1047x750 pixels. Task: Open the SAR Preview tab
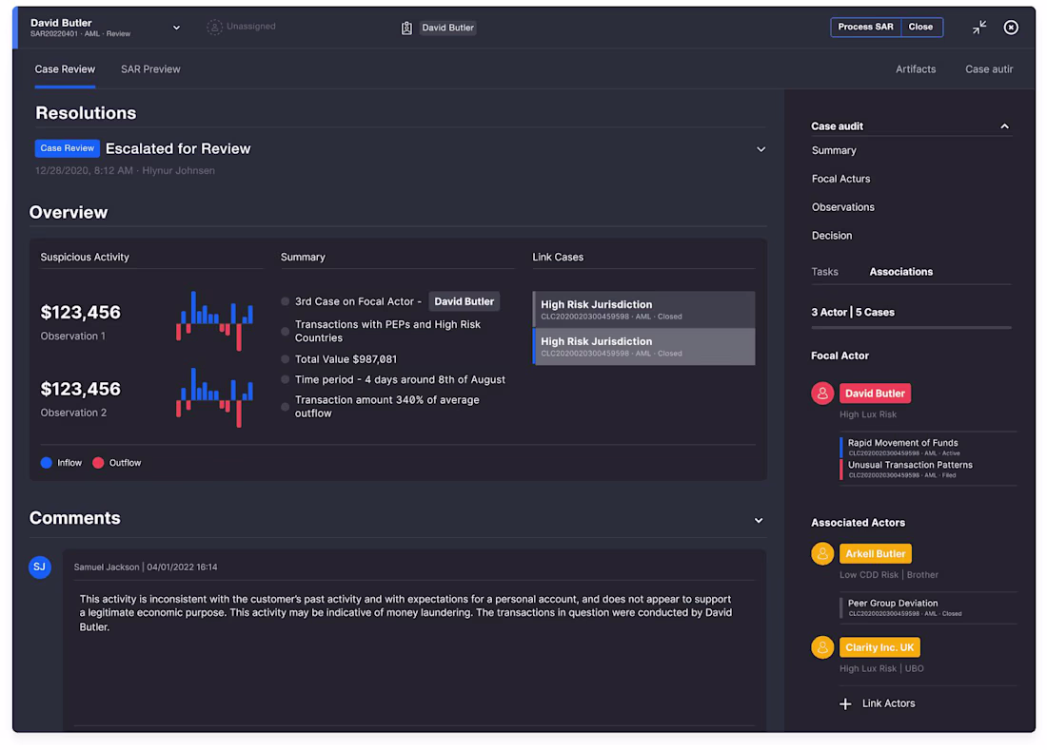click(150, 69)
